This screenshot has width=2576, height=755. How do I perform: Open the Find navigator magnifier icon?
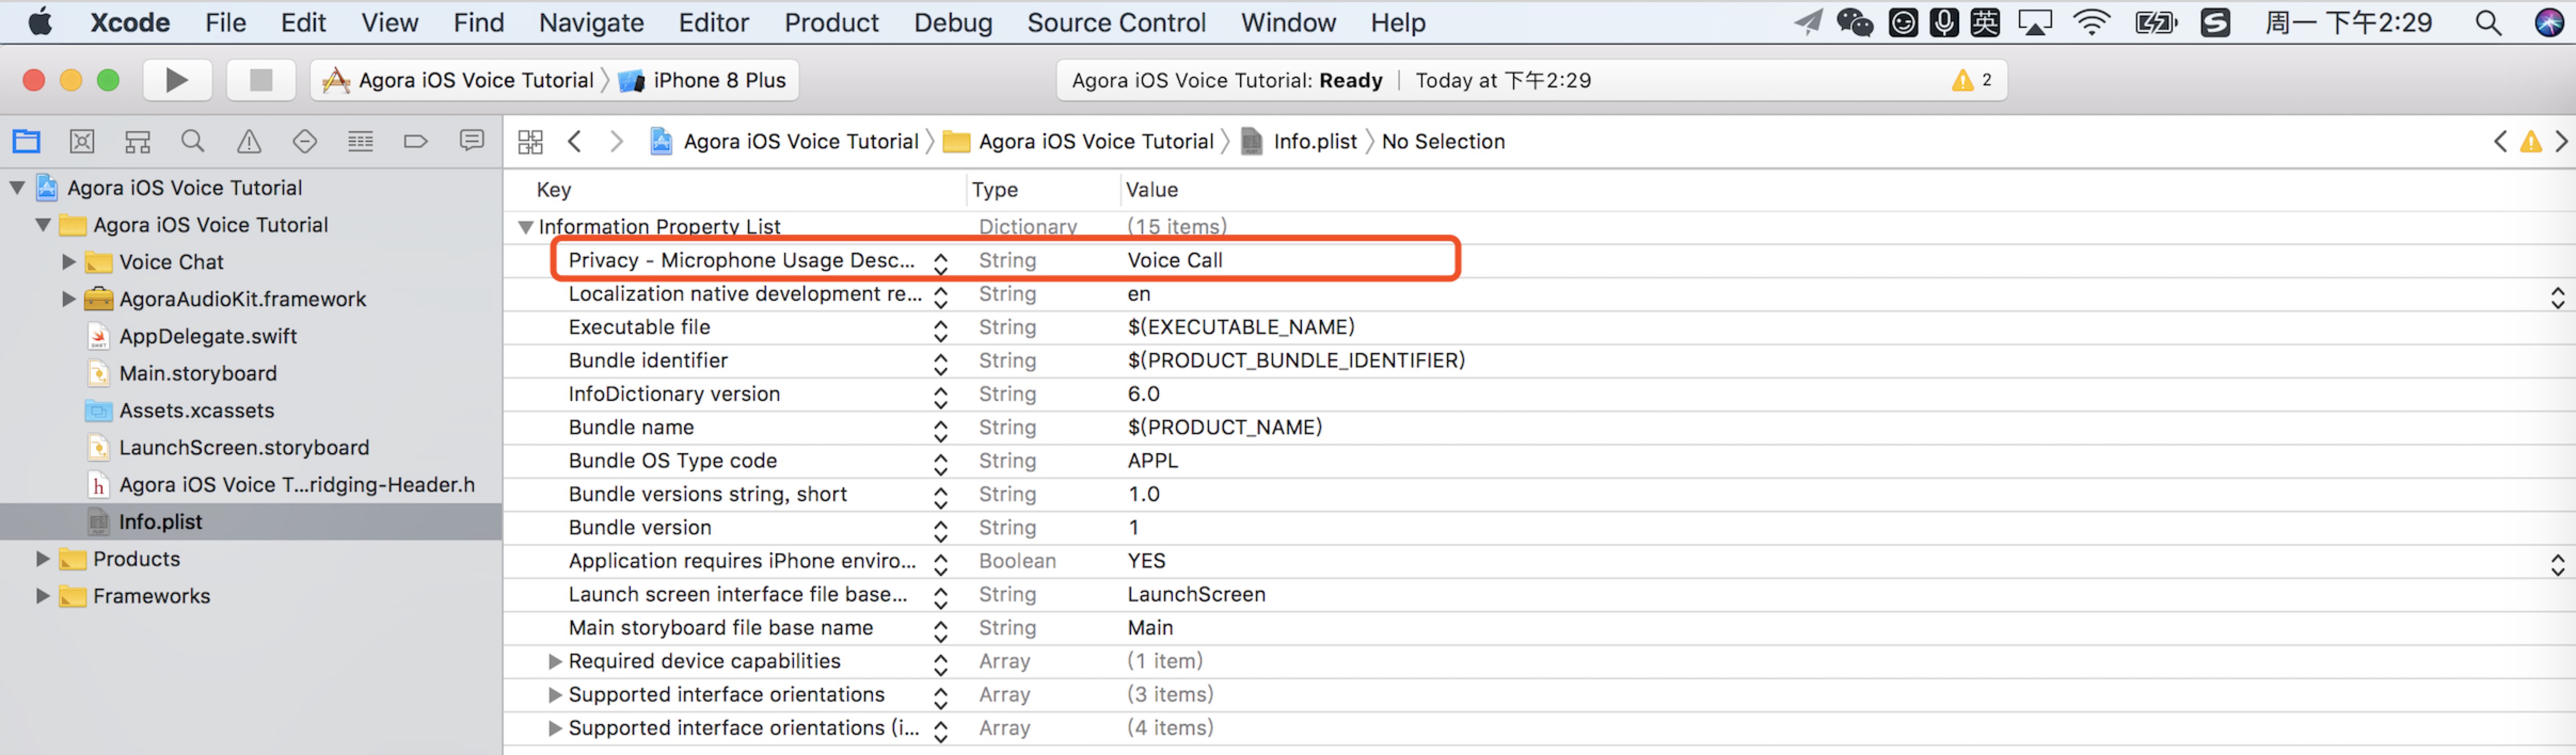click(x=193, y=142)
